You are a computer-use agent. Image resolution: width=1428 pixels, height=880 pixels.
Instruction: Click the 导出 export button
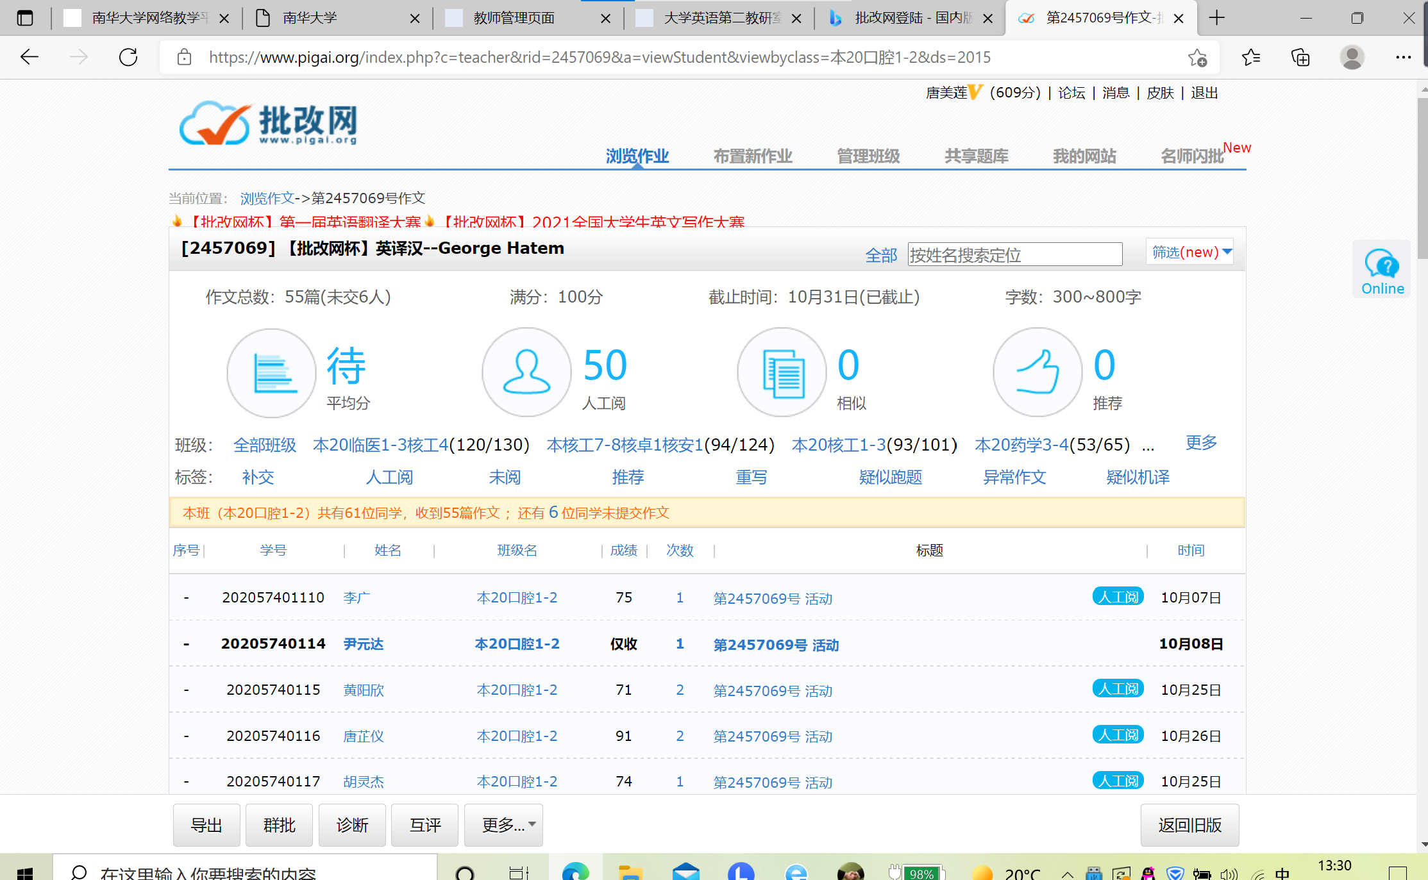coord(206,825)
